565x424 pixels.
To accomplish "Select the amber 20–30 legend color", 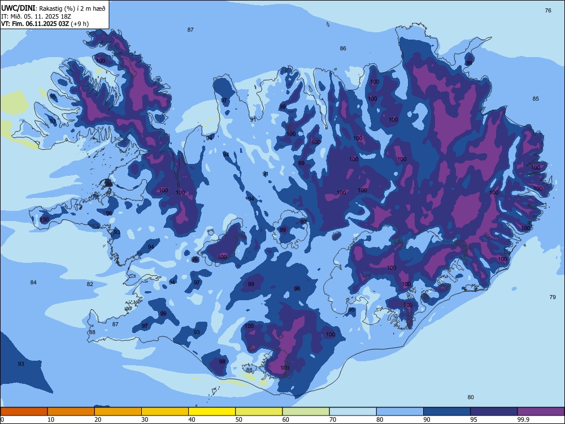I will [x=118, y=412].
